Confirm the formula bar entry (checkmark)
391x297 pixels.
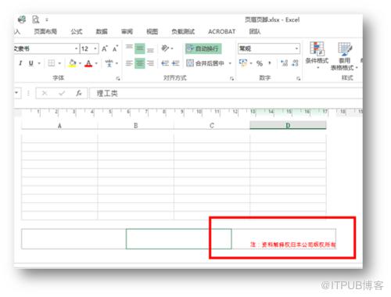pyautogui.click(x=62, y=93)
